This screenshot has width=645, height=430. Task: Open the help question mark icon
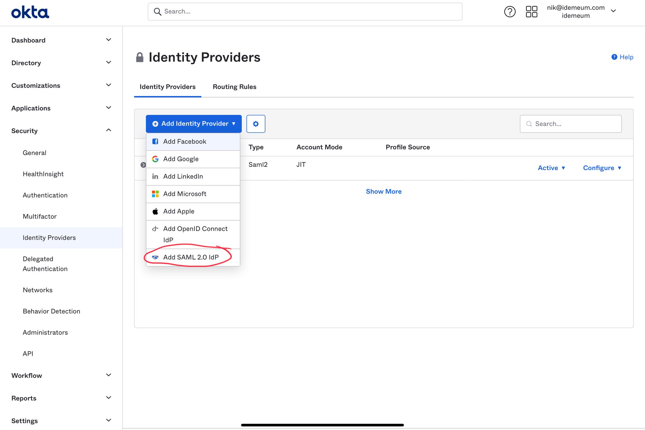[510, 12]
